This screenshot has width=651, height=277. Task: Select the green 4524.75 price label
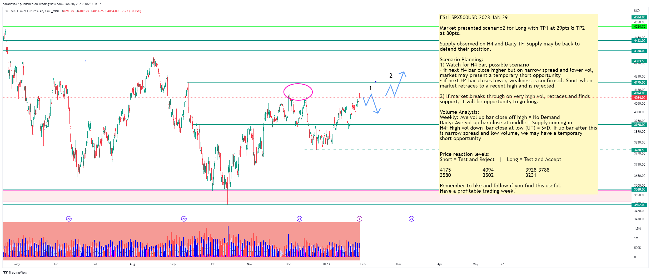coord(639,27)
